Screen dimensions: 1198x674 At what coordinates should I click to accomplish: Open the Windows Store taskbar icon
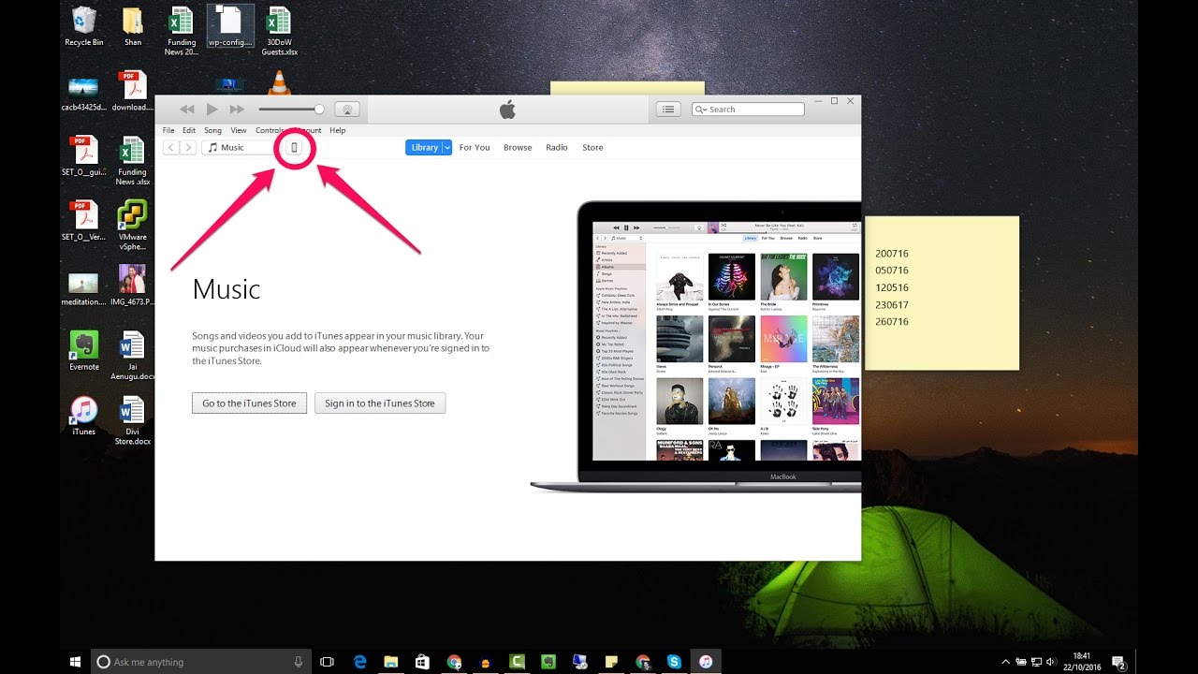(x=422, y=662)
